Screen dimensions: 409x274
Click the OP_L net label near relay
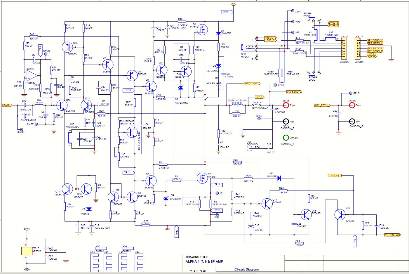(260, 97)
